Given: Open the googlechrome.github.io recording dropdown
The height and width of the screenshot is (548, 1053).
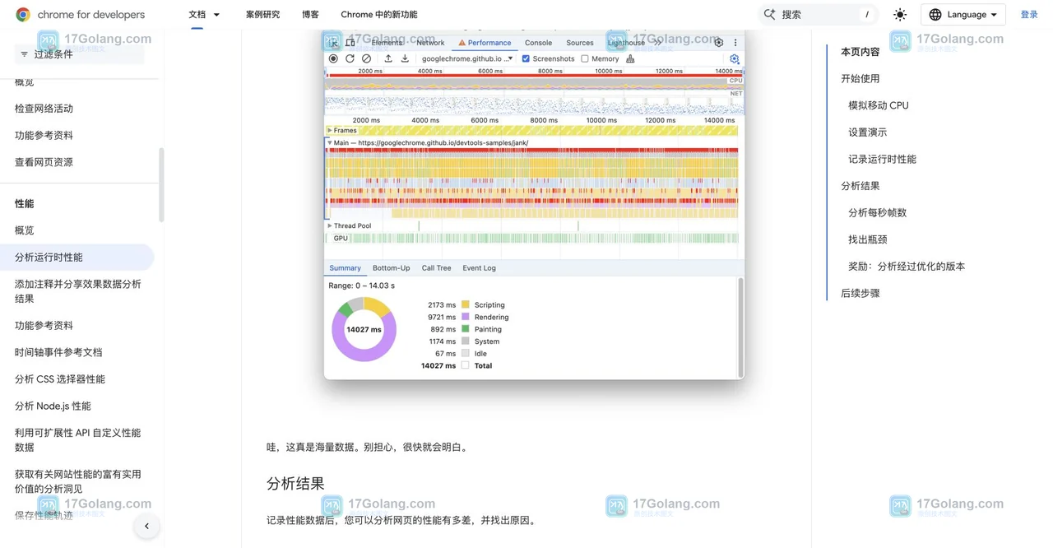Looking at the screenshot, I should point(467,58).
